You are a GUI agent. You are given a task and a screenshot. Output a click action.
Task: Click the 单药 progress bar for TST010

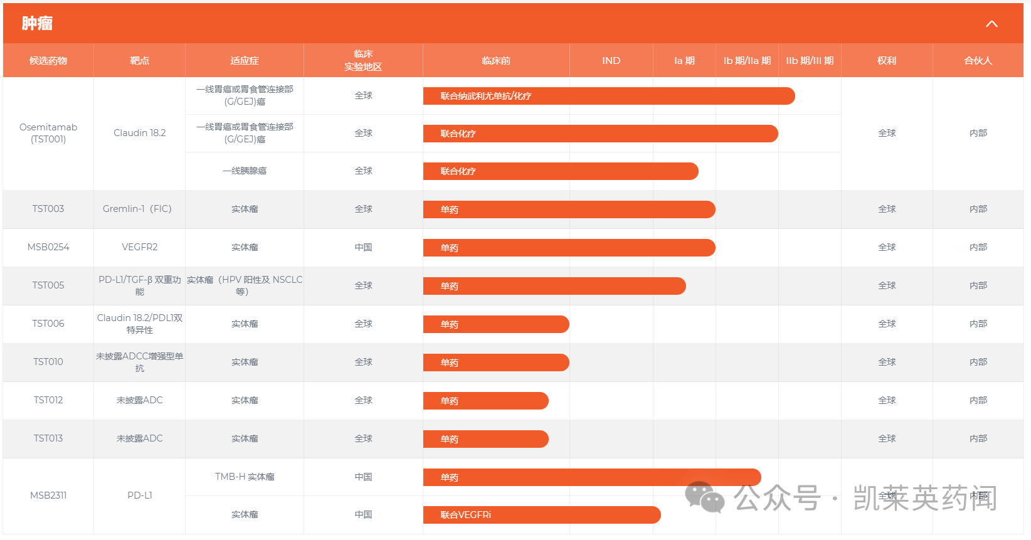[x=496, y=363]
